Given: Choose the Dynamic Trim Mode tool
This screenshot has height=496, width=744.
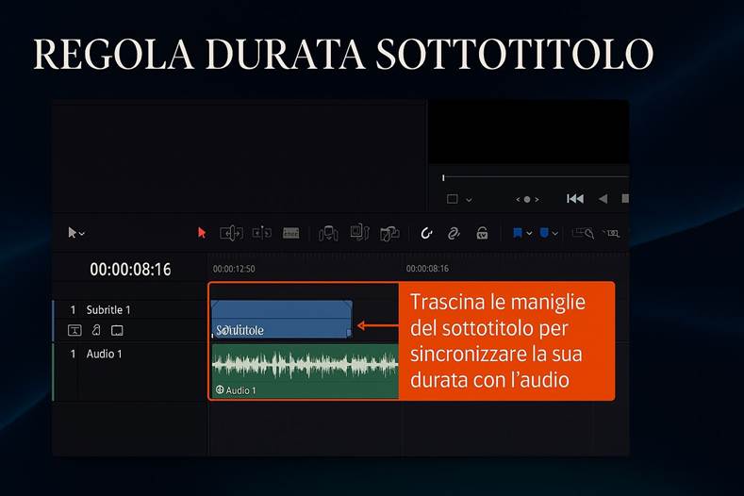Looking at the screenshot, I should point(261,233).
